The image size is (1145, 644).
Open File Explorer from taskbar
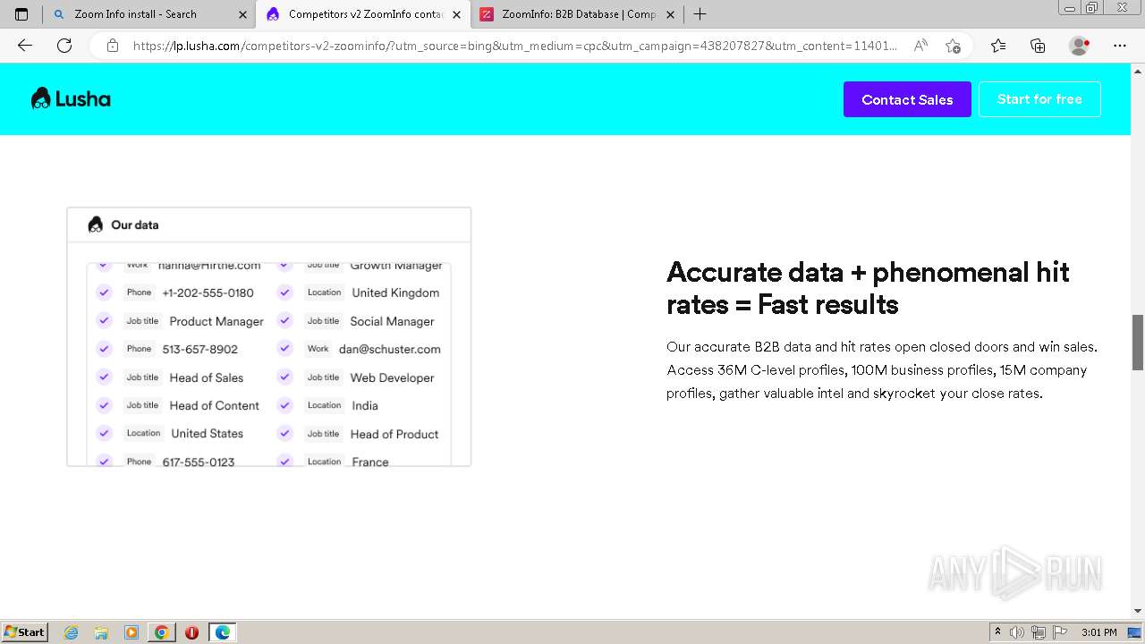(101, 632)
